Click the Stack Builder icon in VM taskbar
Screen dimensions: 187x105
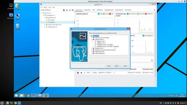click(46, 95)
